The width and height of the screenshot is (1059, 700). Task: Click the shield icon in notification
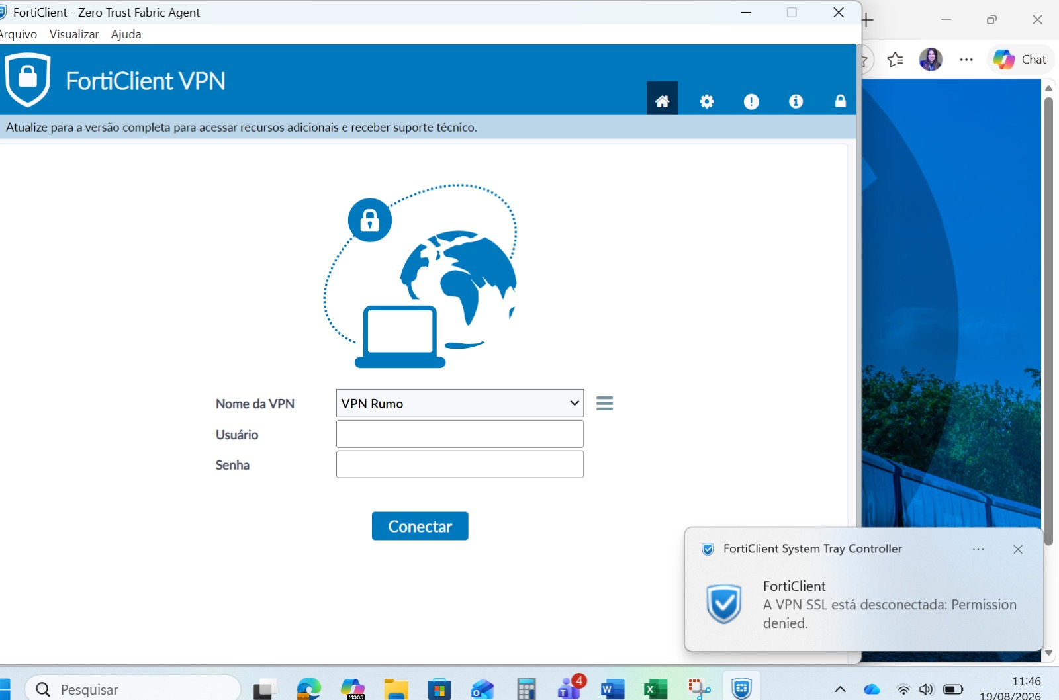point(724,604)
